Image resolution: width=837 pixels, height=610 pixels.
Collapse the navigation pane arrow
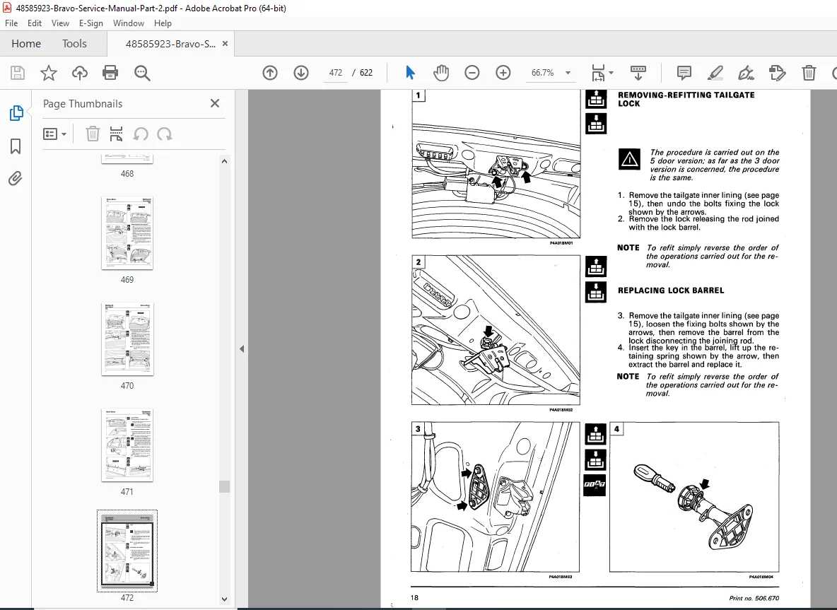point(242,348)
